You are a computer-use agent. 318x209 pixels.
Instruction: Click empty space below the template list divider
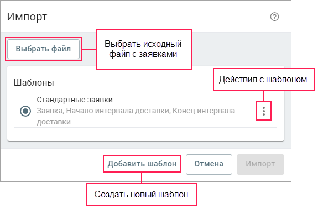tap(145, 134)
